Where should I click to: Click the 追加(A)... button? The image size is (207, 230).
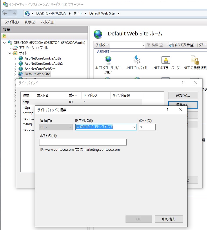click(183, 96)
